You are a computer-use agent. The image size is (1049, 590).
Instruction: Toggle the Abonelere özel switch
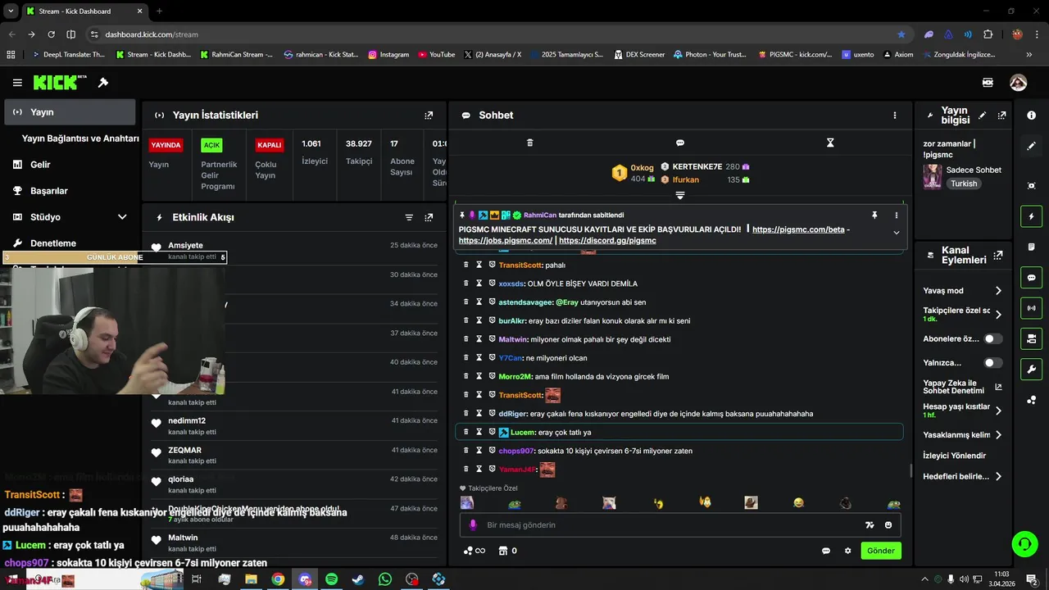[x=992, y=338]
